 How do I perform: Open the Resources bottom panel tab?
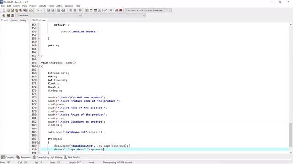coord(23,157)
